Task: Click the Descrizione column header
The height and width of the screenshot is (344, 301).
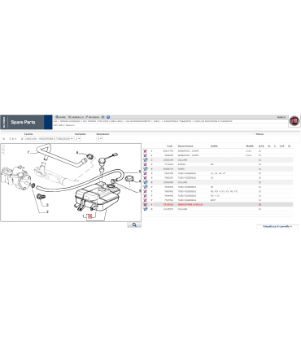Action: pyautogui.click(x=185, y=146)
